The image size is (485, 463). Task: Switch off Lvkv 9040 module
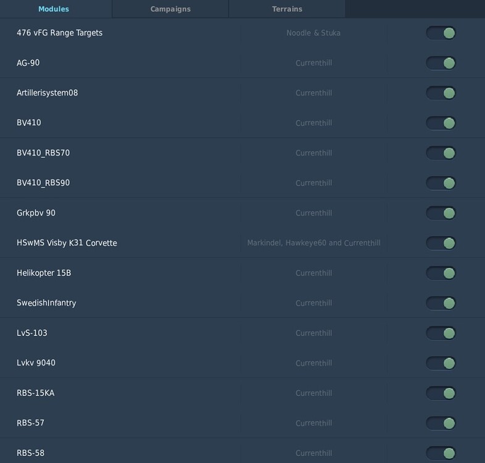[441, 364]
